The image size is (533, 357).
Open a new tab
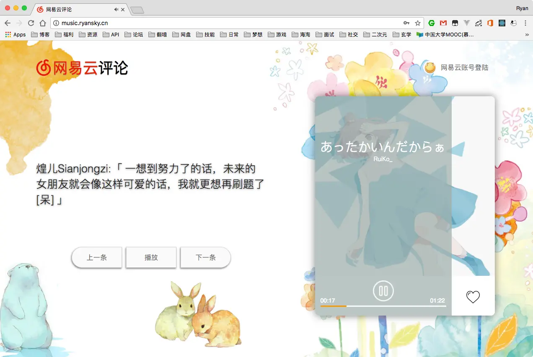(x=137, y=10)
